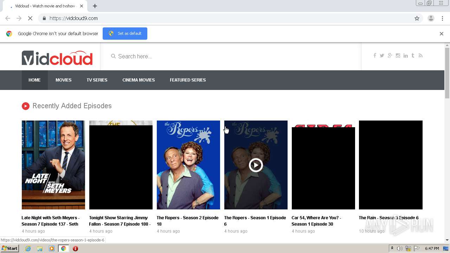
Task: Click Seth Meyers poster thumbnail
Action: 53,165
